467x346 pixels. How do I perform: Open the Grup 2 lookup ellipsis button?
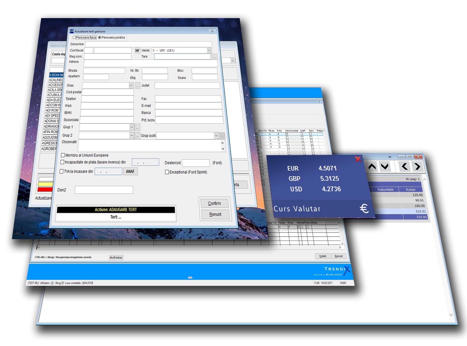pyautogui.click(x=137, y=135)
